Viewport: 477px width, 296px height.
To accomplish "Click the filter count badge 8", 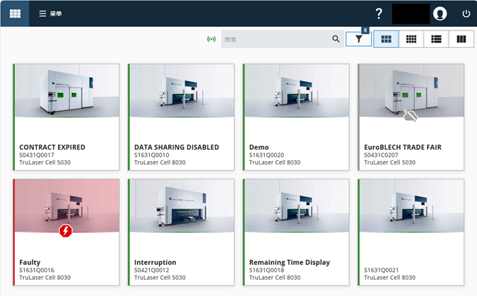I will 365,30.
